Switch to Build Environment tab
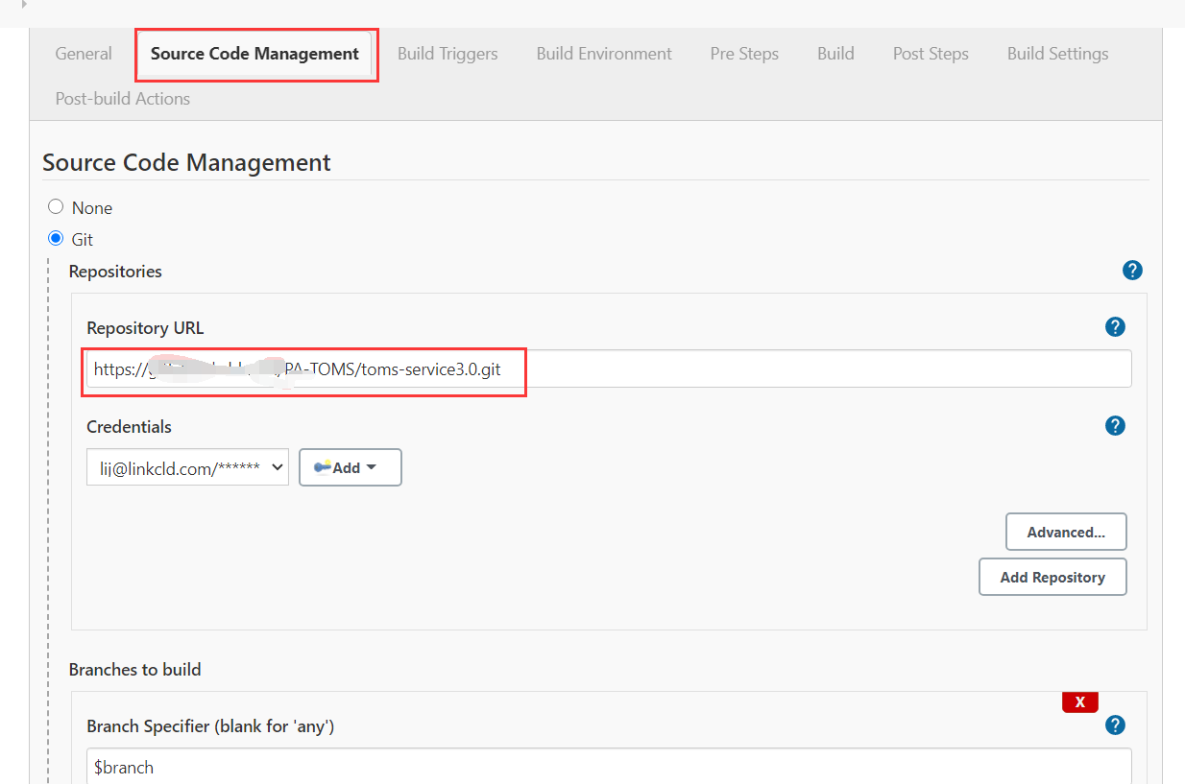The image size is (1185, 784). click(x=604, y=54)
